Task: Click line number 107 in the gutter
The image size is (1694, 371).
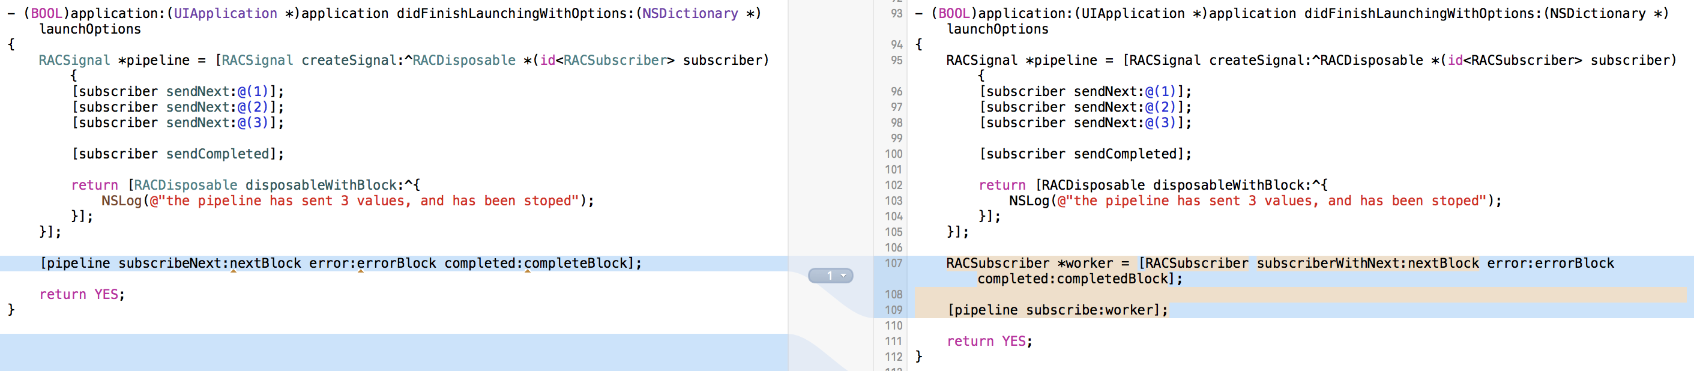Action: [x=893, y=263]
